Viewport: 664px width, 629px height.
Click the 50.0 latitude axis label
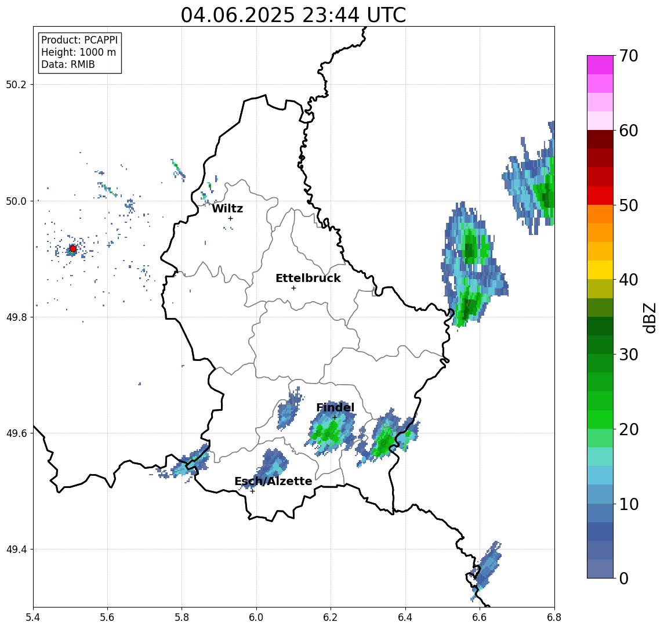(16, 201)
